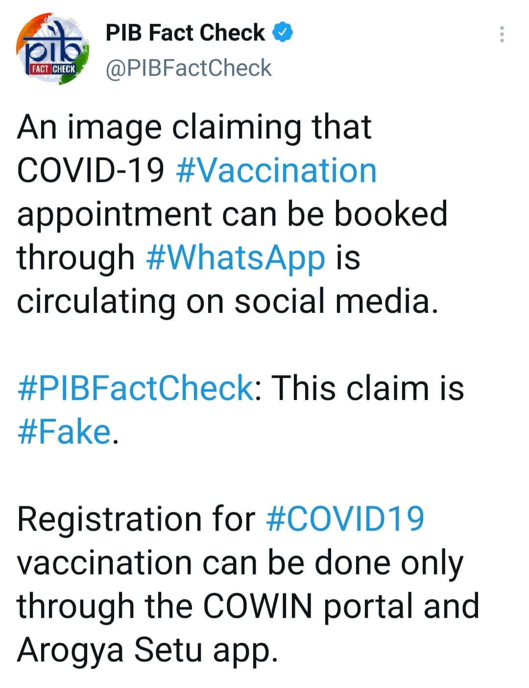
Task: Follow the #WhatsApp hashtag link
Action: click(x=236, y=258)
